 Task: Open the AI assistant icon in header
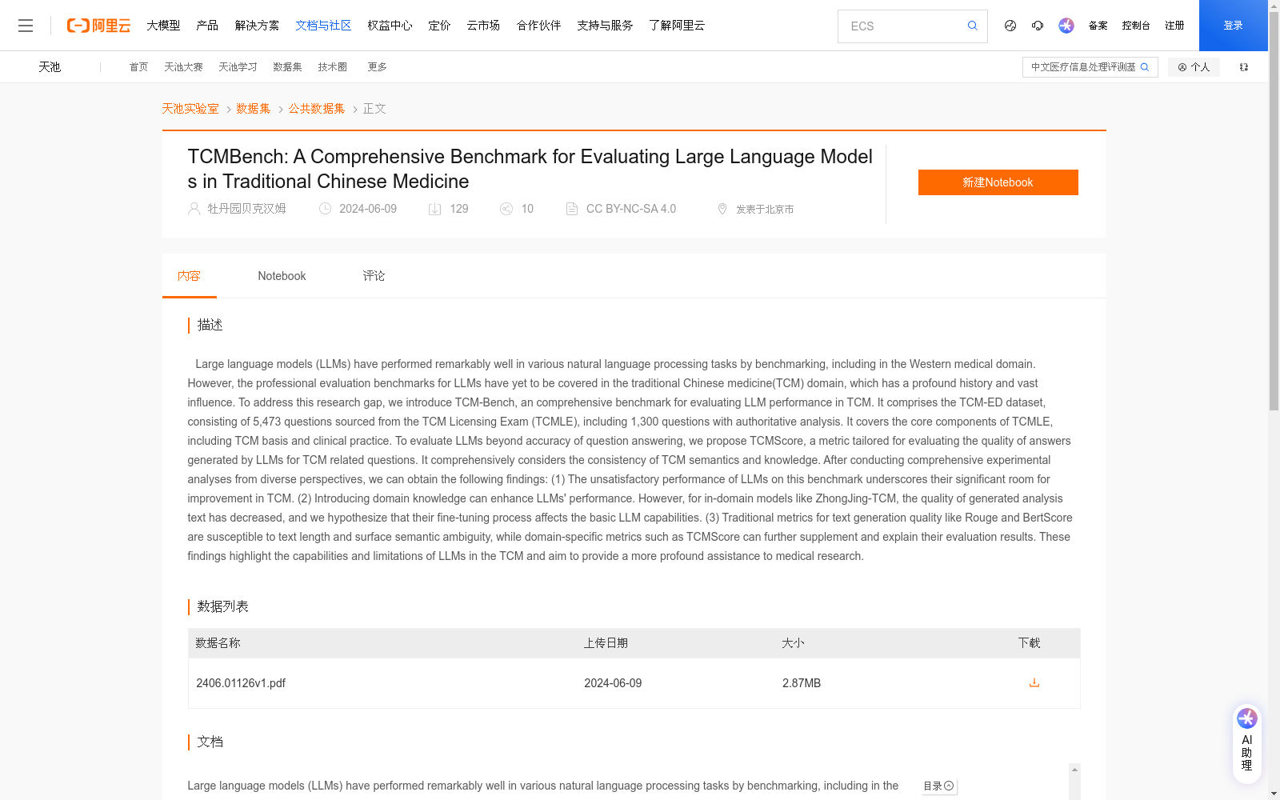(x=1066, y=26)
